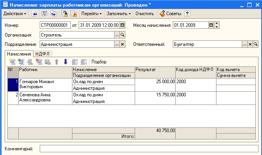Click the edit current row icon
Image resolution: width=262 pixels, height=155 pixels.
coord(30,62)
